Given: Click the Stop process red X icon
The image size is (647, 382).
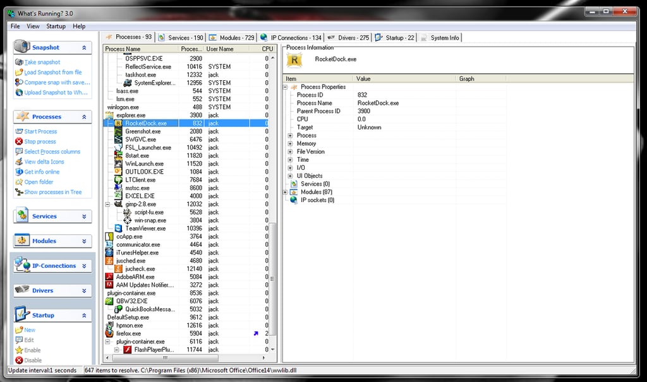Looking at the screenshot, I should click(x=19, y=141).
